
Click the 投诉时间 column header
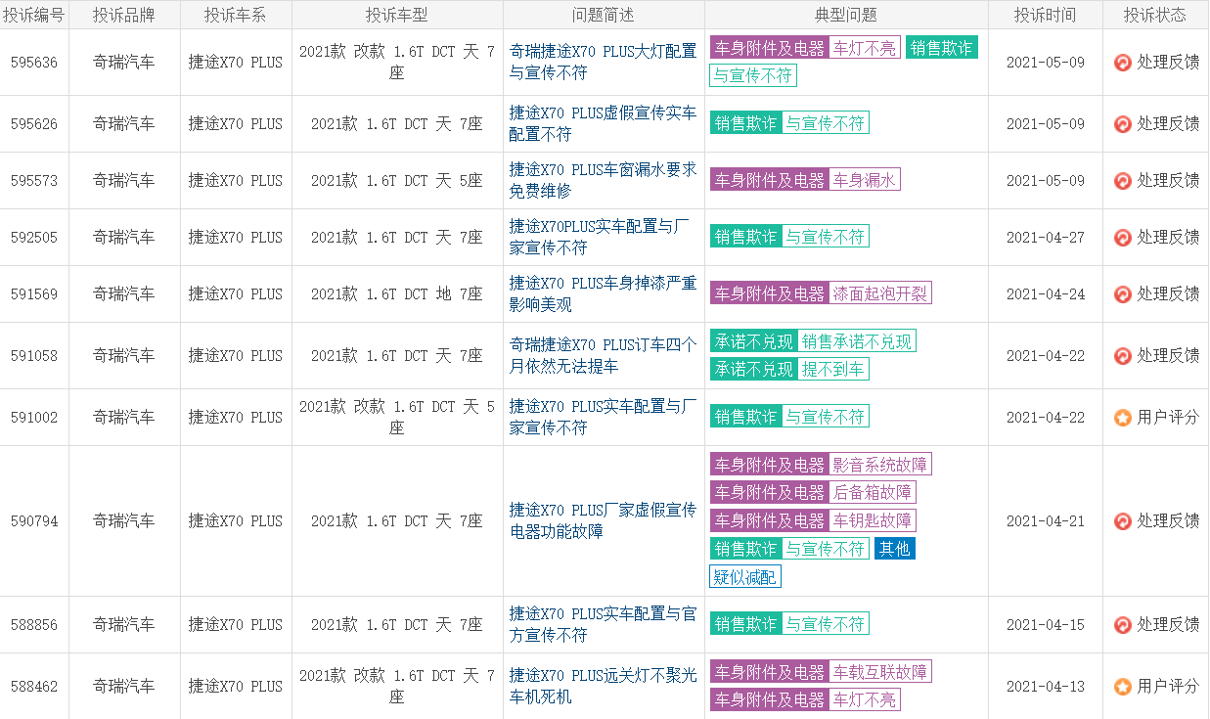[x=1045, y=15]
